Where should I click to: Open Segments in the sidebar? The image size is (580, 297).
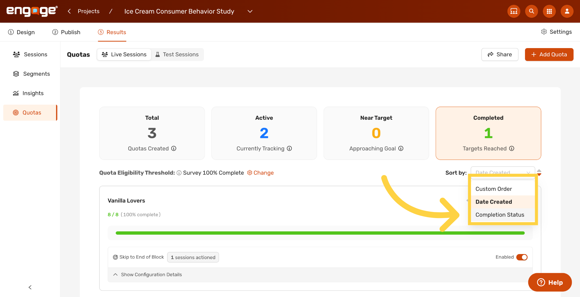[x=30, y=74]
